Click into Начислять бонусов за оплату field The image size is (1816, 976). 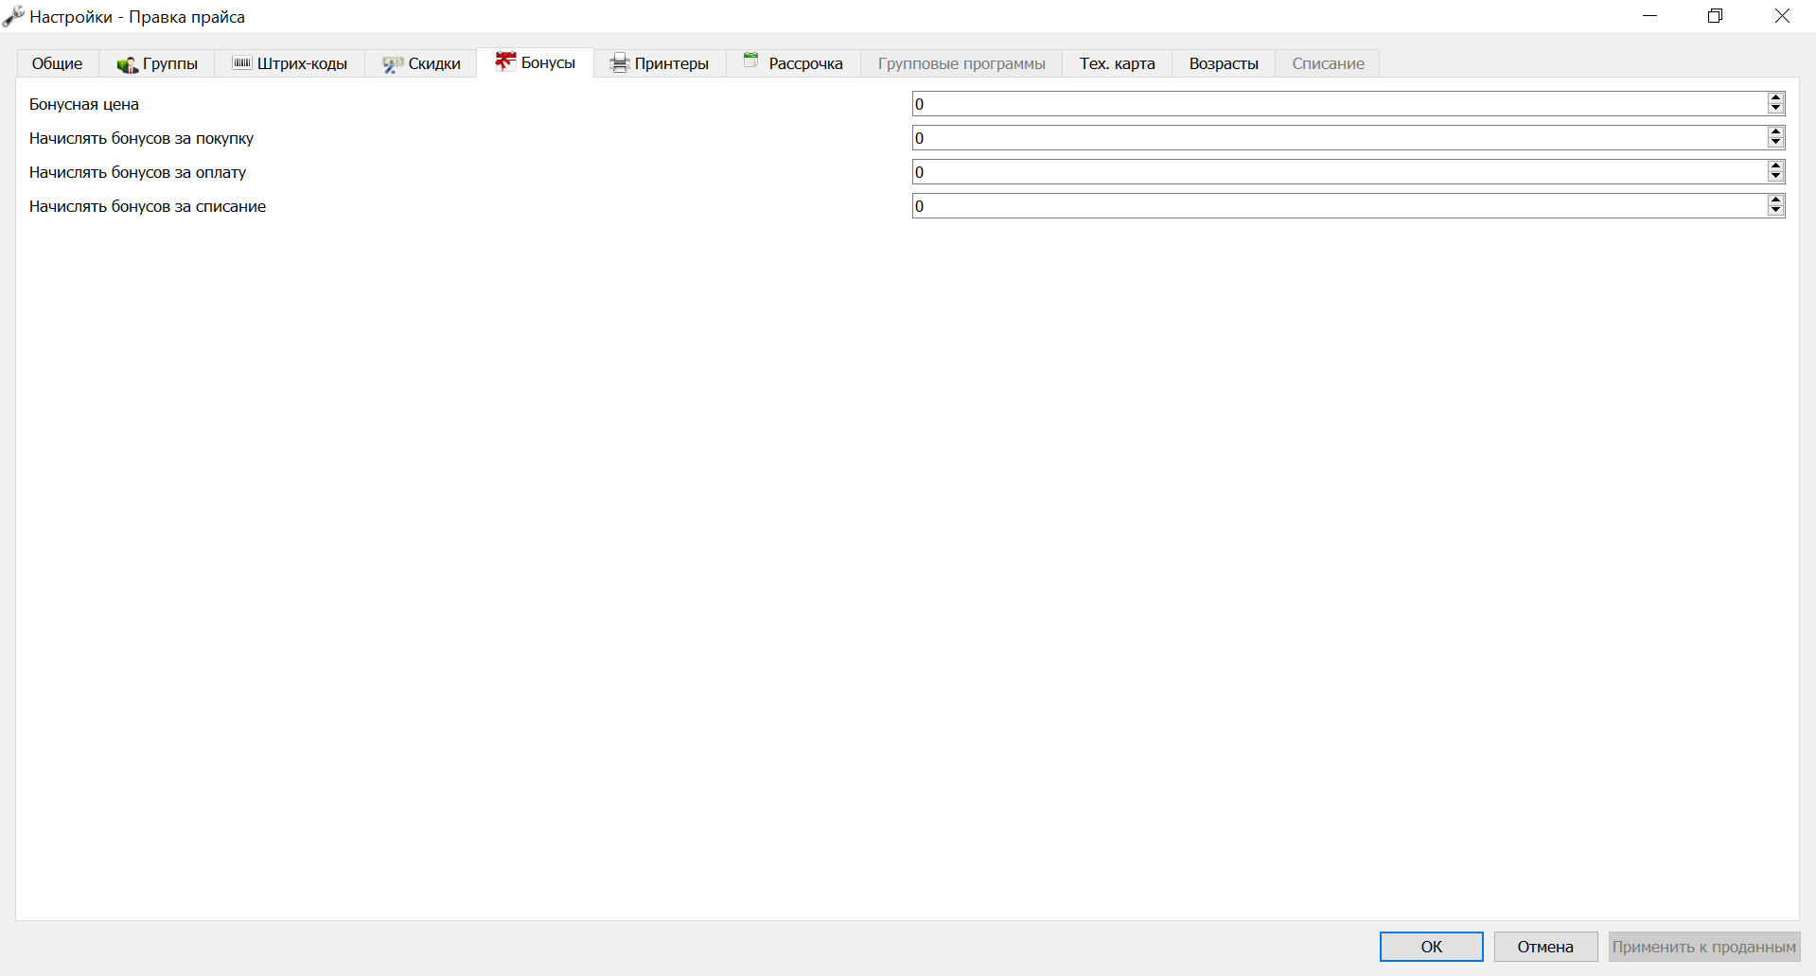(1339, 172)
